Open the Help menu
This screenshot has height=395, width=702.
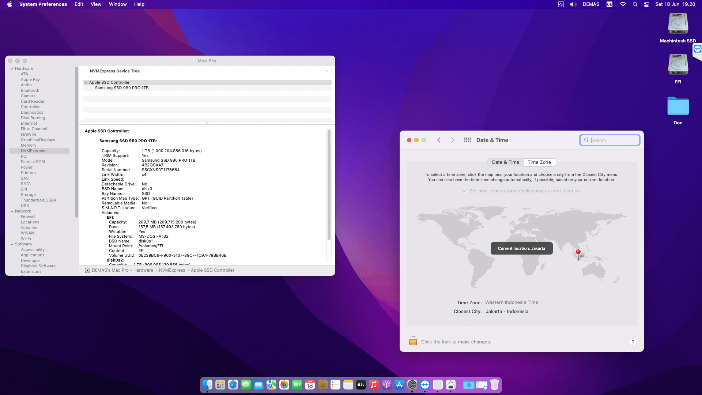tap(139, 4)
